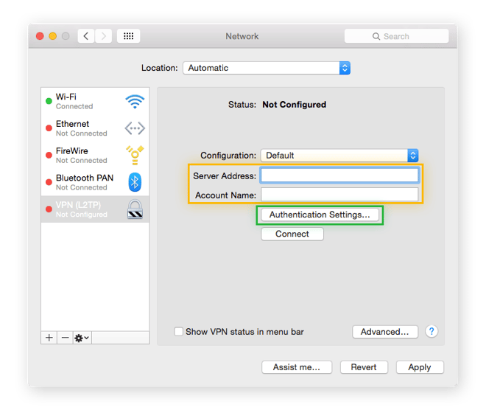Select the Wi-Fi service in sidebar
Screen dimensions: 486x410
(x=95, y=101)
